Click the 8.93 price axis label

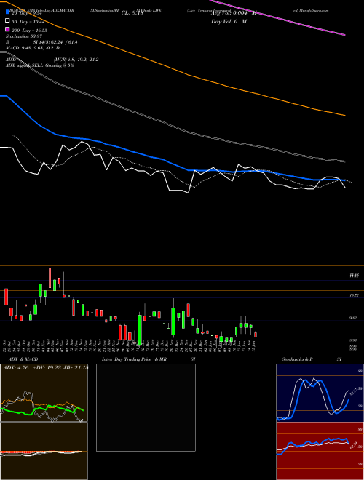point(354,340)
